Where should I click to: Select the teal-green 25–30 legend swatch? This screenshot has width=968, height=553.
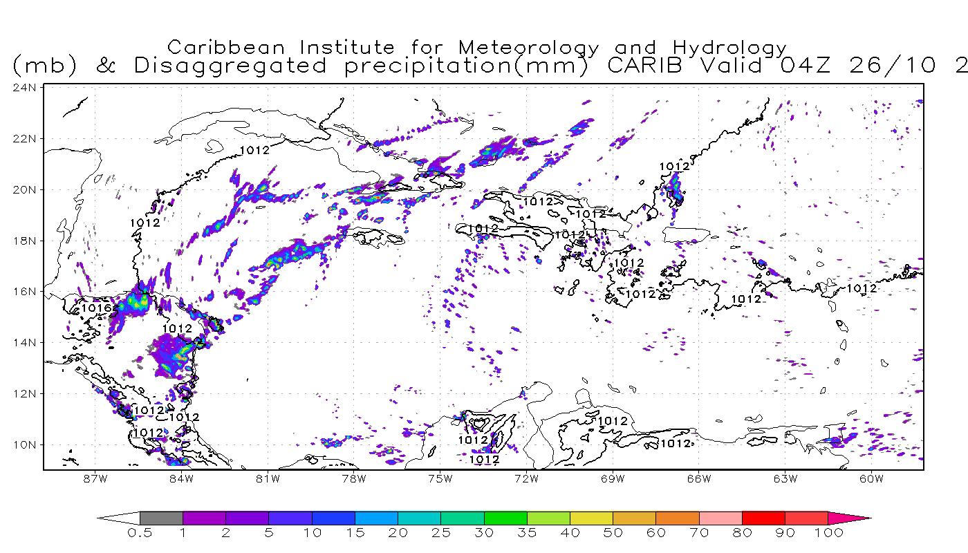point(463,518)
